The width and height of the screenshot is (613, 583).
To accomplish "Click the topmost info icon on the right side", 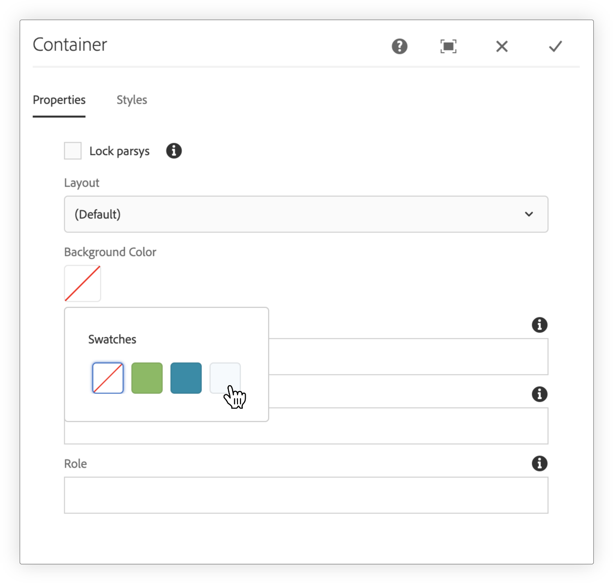I will coord(539,325).
